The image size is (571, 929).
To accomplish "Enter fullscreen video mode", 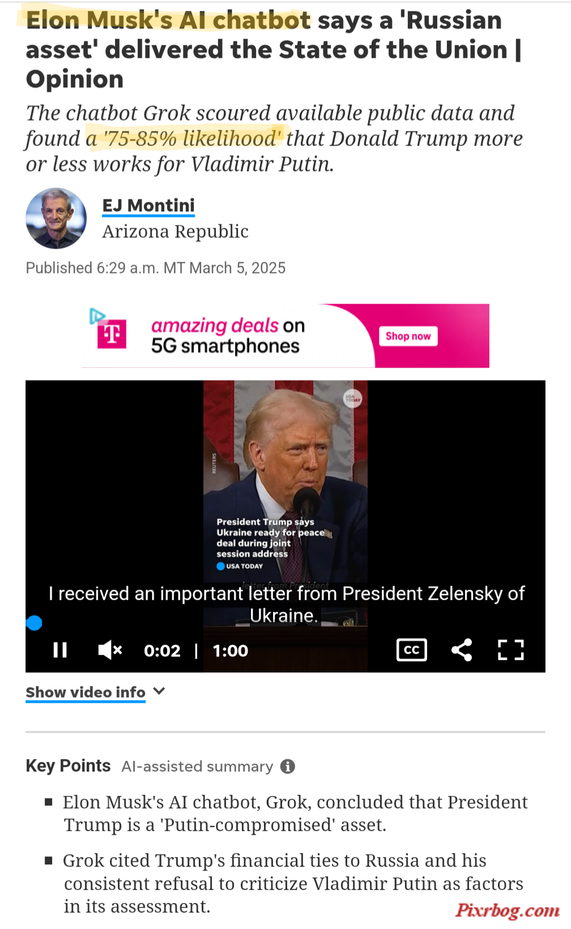I will click(510, 650).
